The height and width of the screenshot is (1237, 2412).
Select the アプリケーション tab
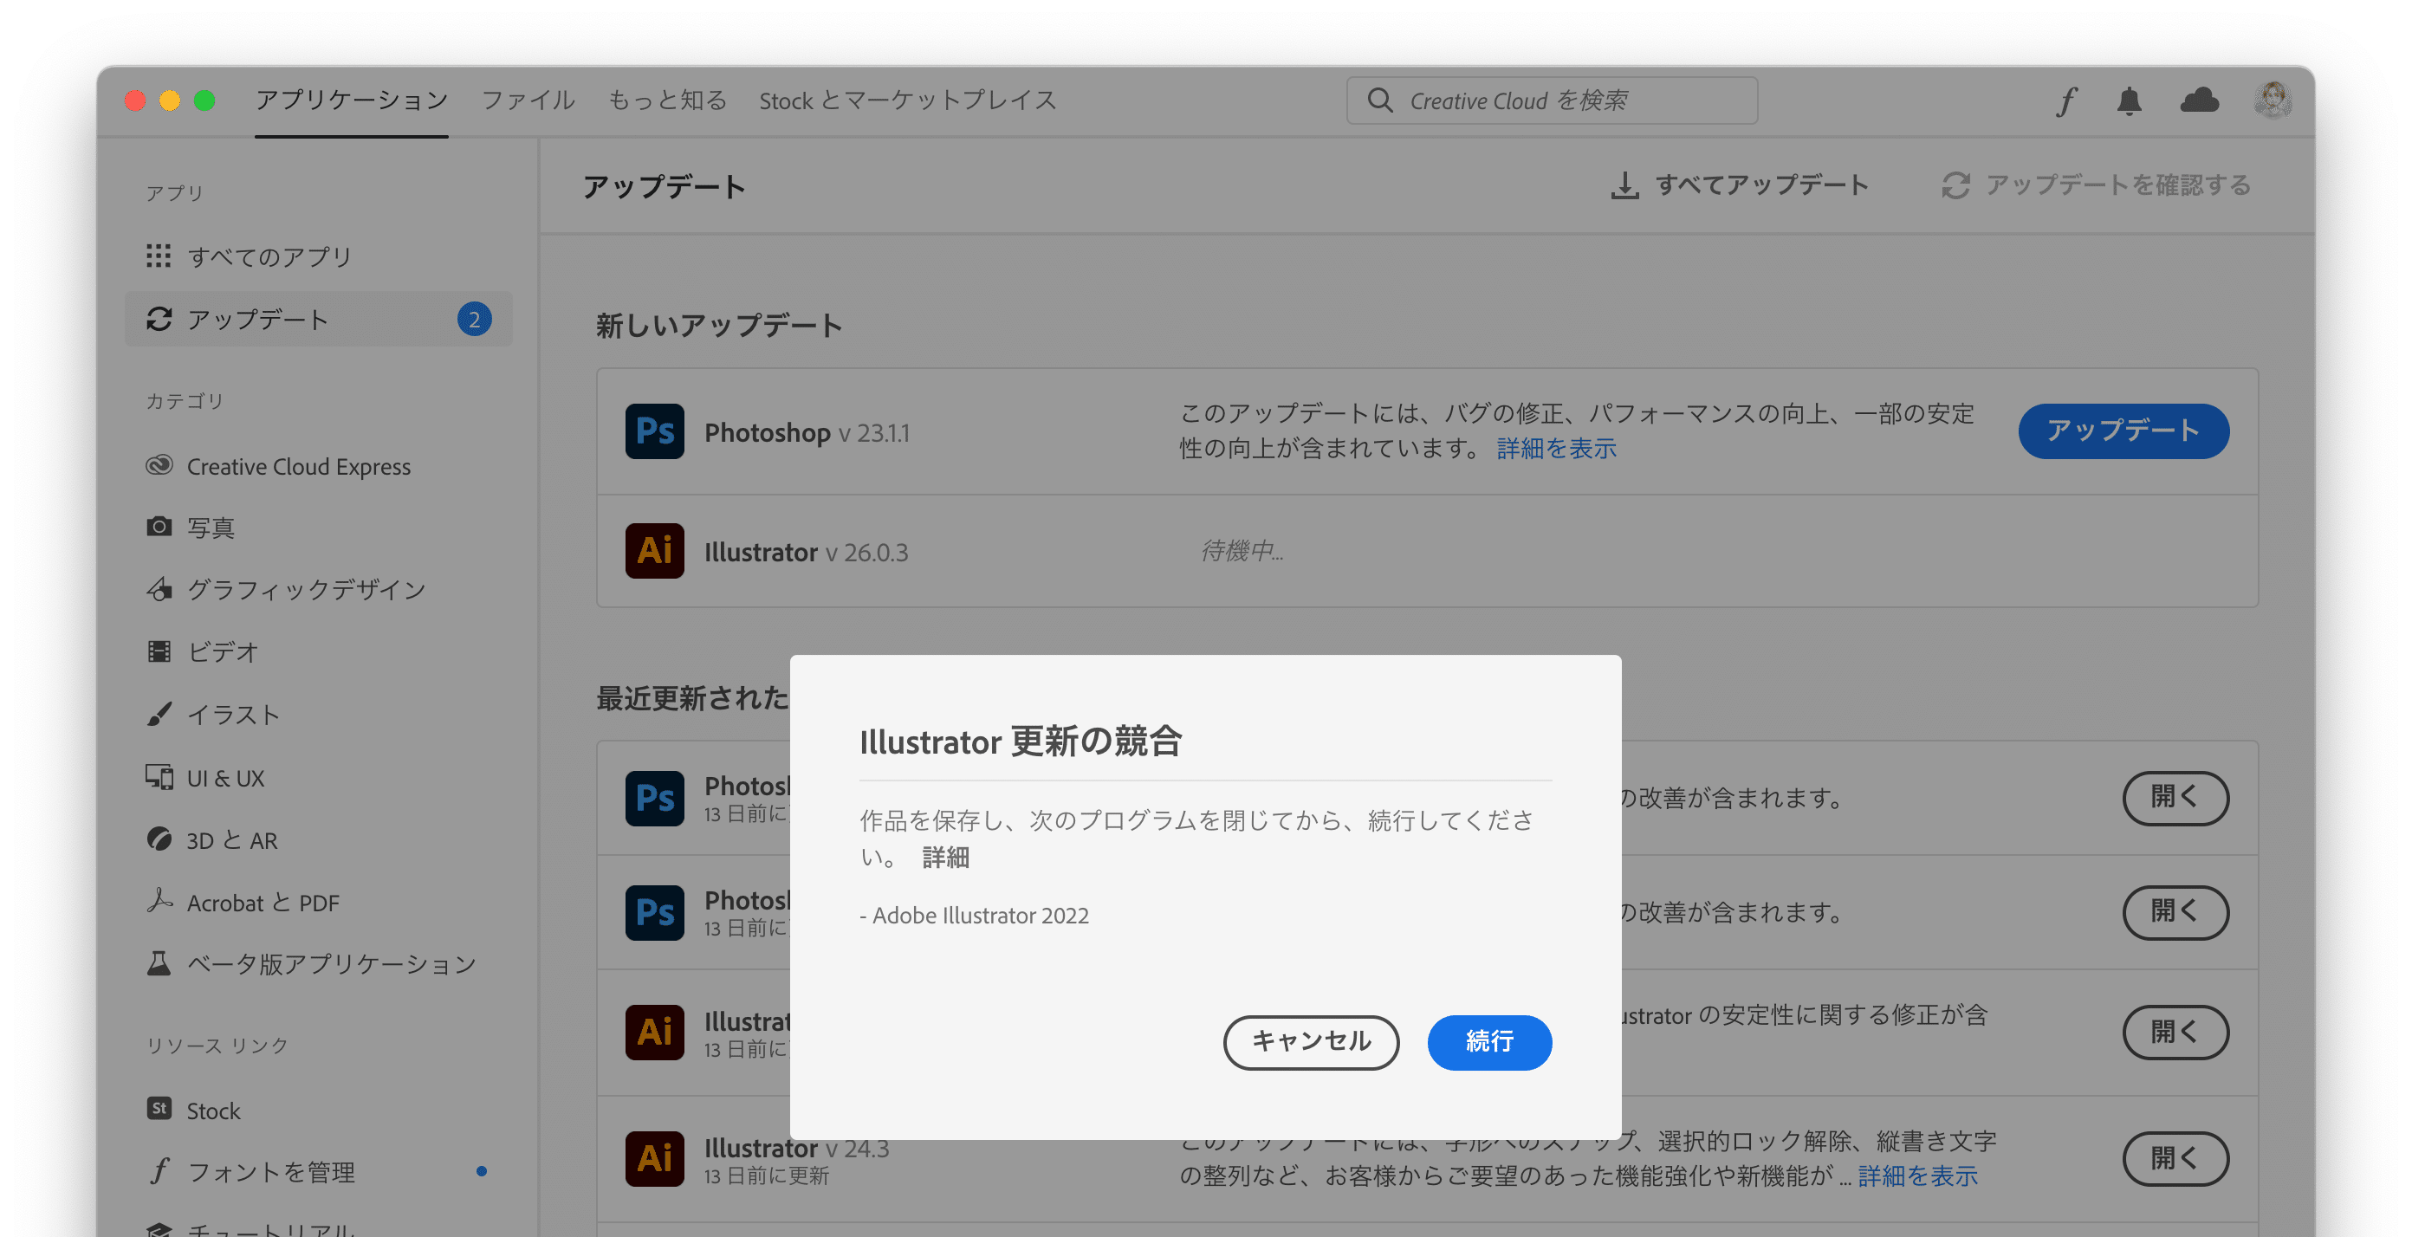point(351,100)
